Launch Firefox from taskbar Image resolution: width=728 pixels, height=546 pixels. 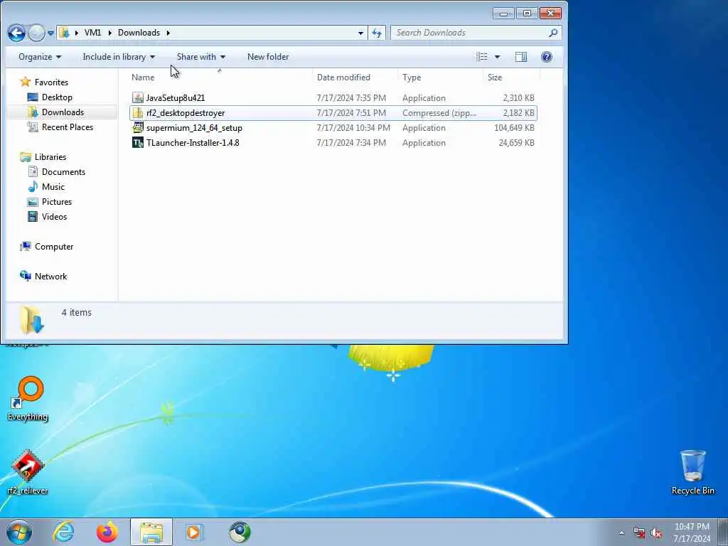(x=107, y=532)
